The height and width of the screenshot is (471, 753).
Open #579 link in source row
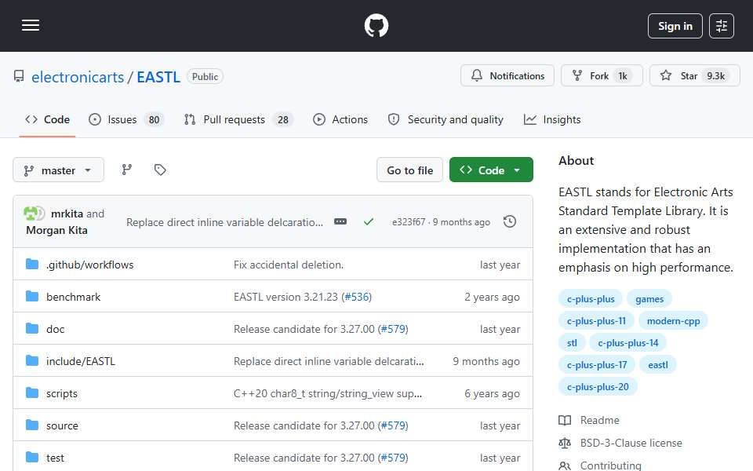coord(395,425)
